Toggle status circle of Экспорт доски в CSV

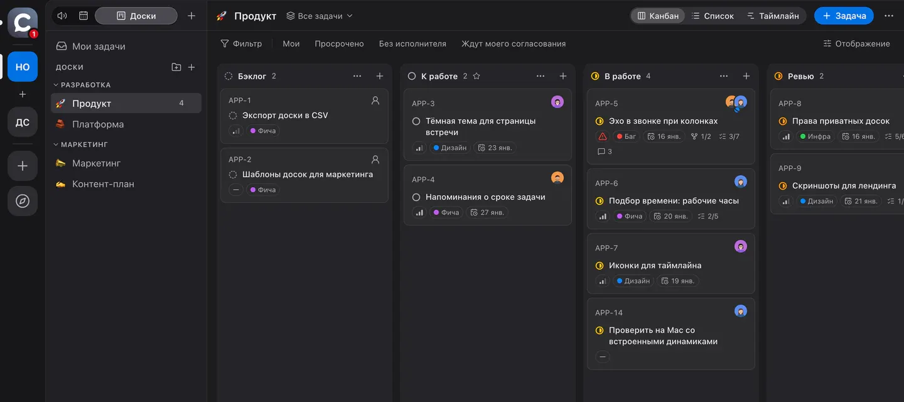point(233,116)
